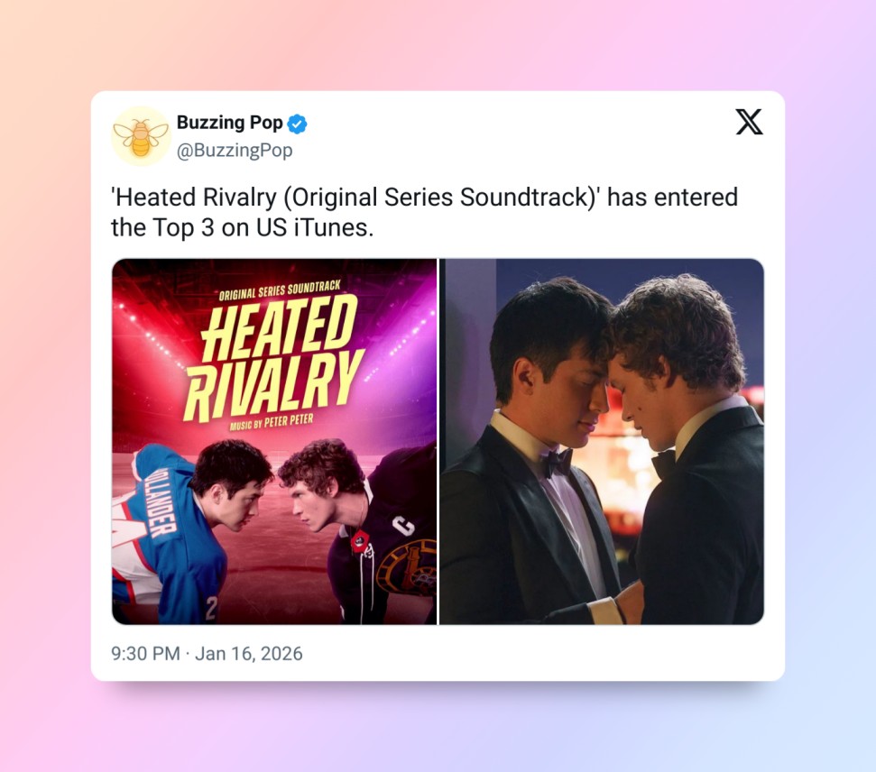Click the red badge on the dark jersey
This screenshot has width=876, height=772.
pos(359,540)
